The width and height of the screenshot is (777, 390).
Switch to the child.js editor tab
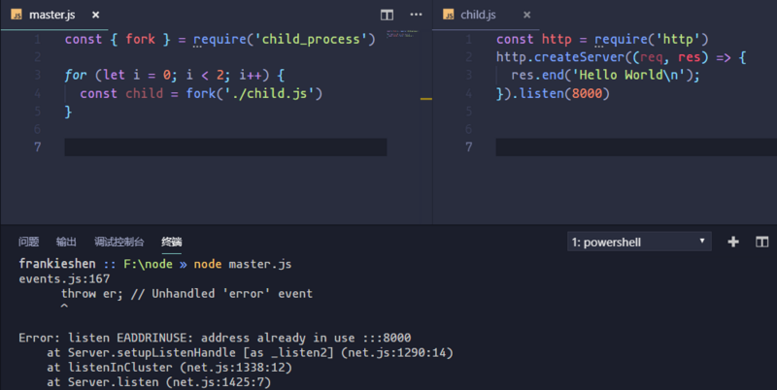[x=478, y=15]
